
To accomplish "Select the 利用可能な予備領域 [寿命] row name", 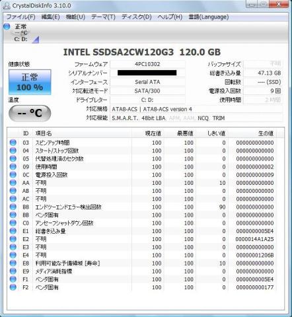I will (x=67, y=263).
